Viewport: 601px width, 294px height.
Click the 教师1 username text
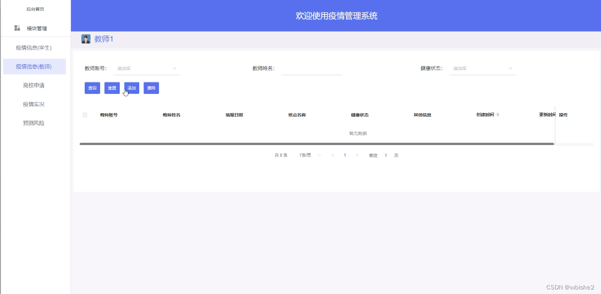(104, 39)
